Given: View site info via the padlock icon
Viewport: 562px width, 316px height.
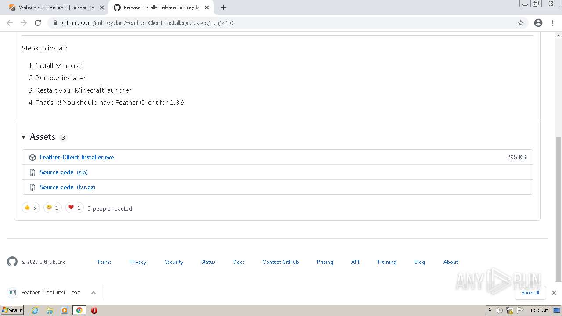Looking at the screenshot, I should tap(55, 23).
